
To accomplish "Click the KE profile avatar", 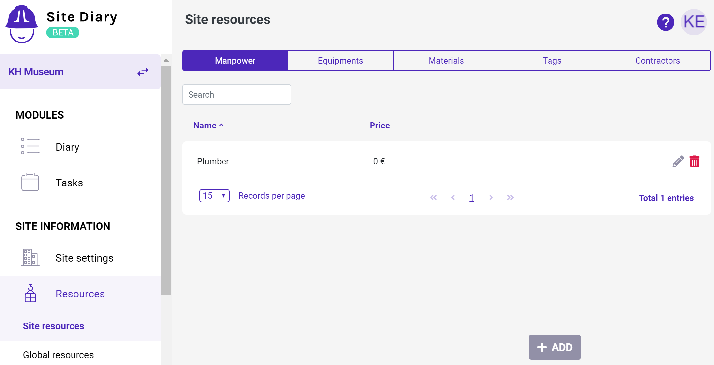I will 694,22.
